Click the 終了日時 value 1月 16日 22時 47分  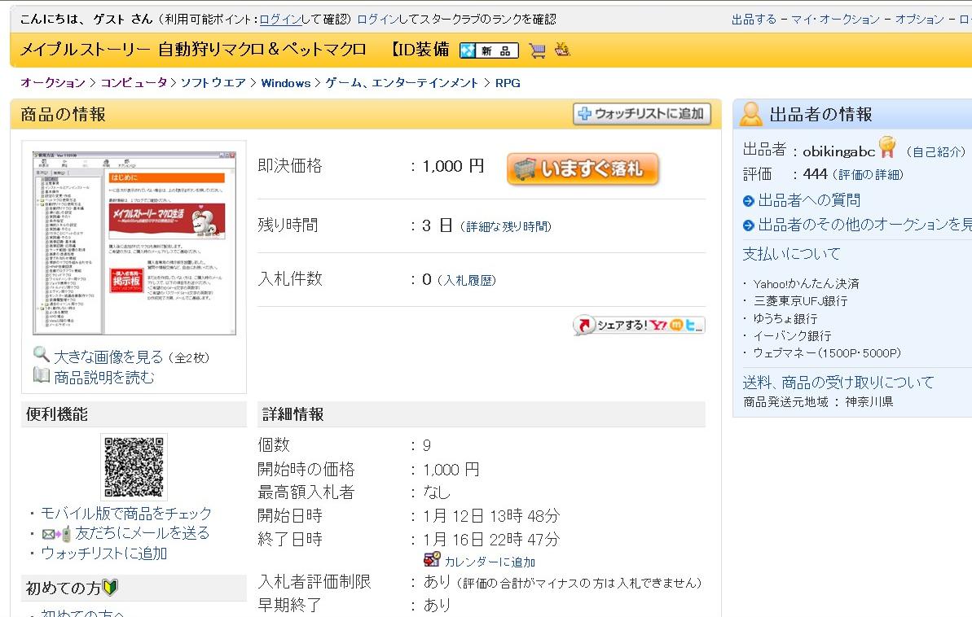(x=491, y=540)
